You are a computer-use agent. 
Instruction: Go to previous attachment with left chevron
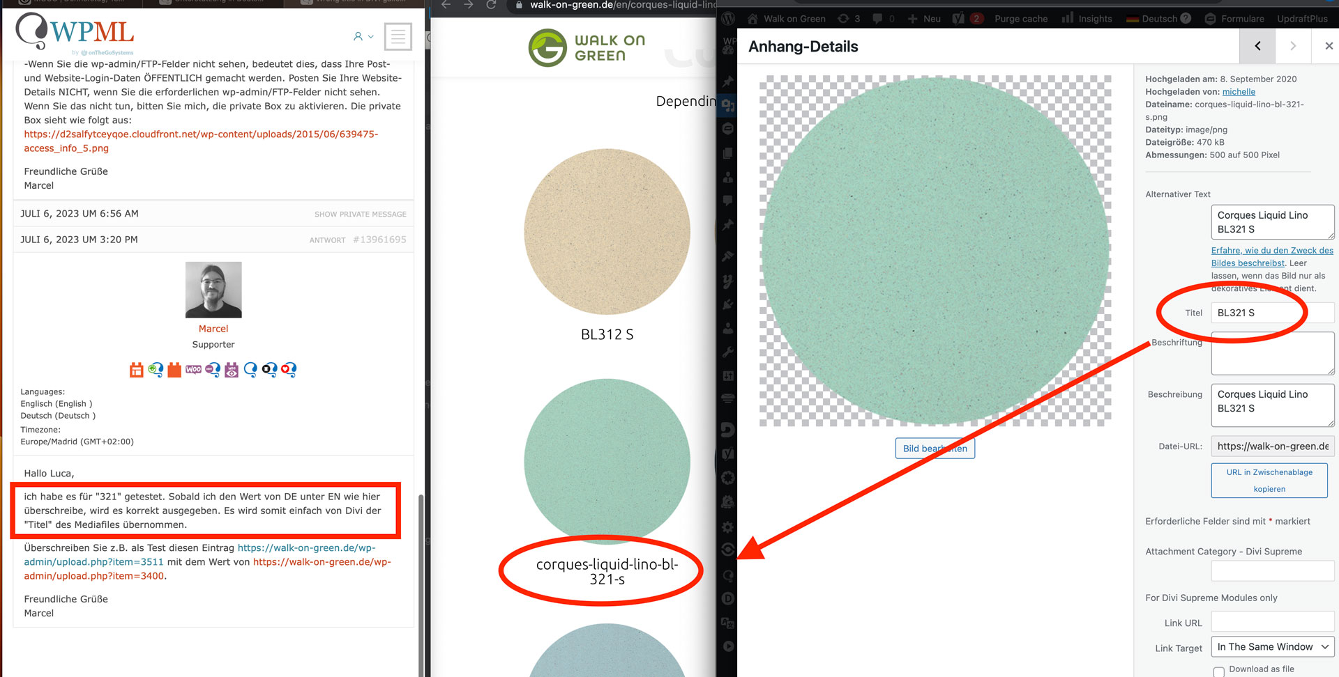click(1257, 46)
